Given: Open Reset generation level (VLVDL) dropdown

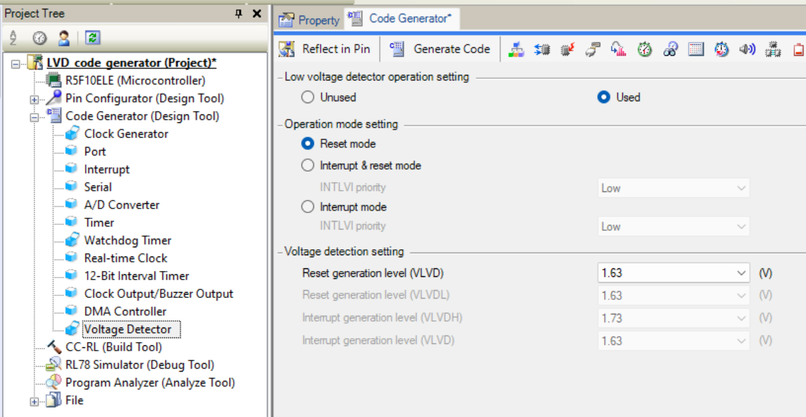Looking at the screenshot, I should coord(674,296).
